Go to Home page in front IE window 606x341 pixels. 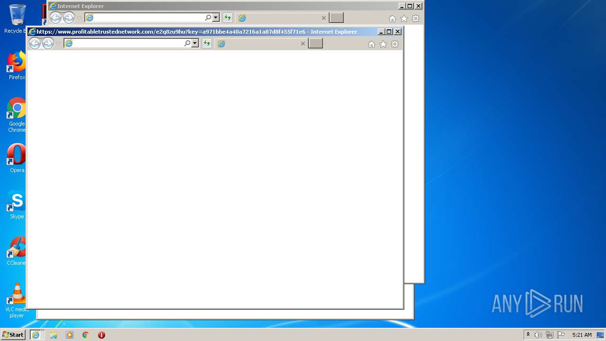click(x=372, y=44)
